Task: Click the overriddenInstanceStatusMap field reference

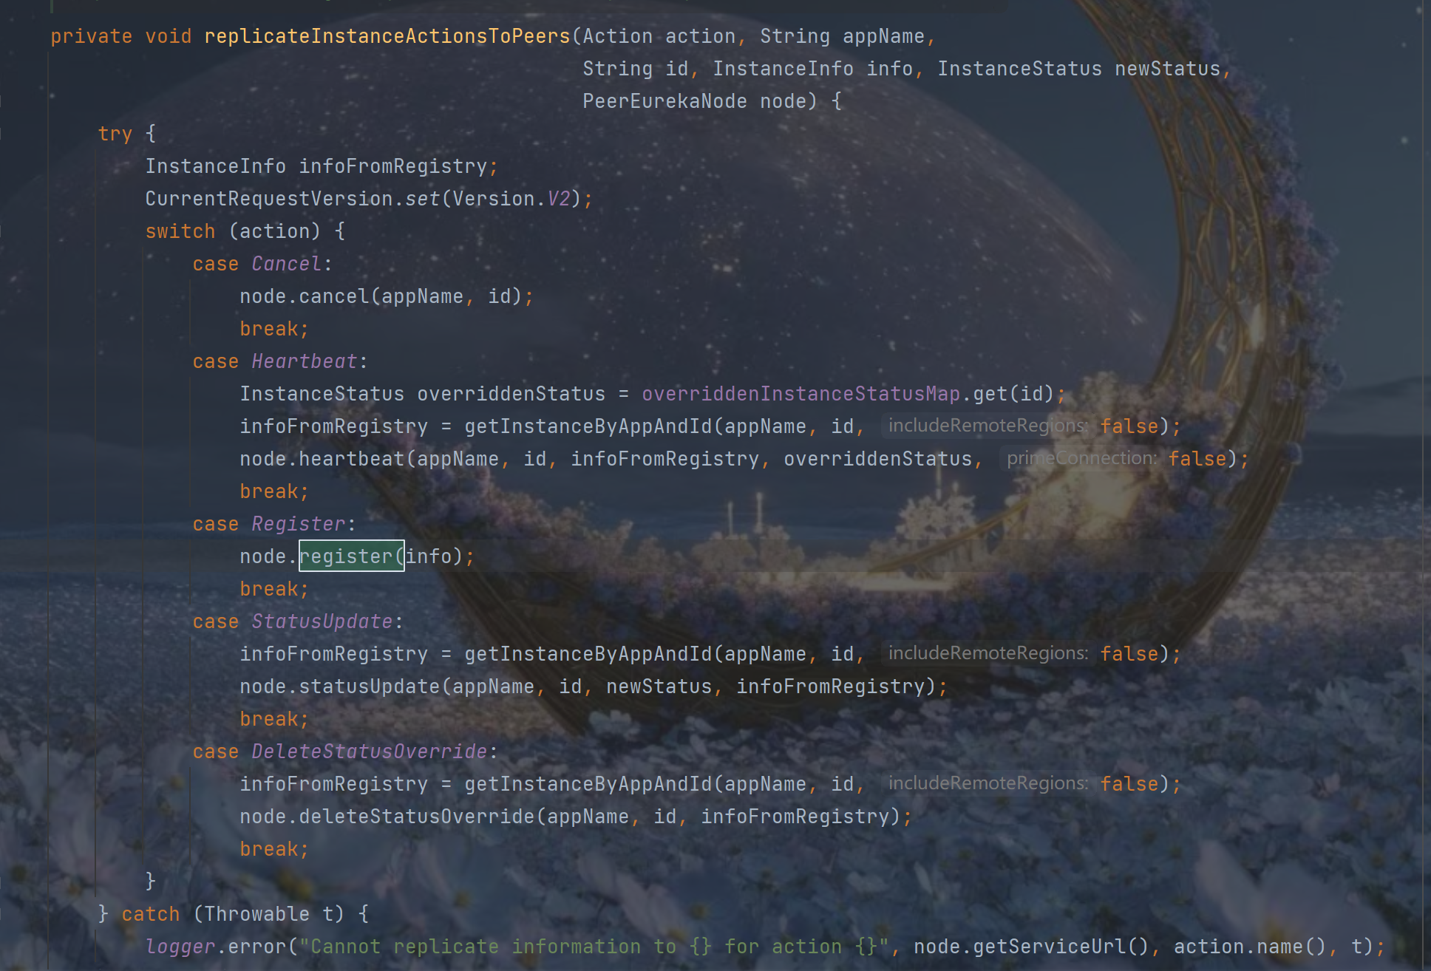Action: pyautogui.click(x=801, y=394)
